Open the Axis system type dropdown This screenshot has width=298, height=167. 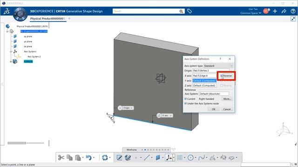tap(218, 66)
